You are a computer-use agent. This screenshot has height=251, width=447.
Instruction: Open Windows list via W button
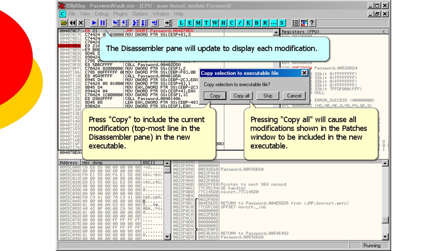point(215,23)
